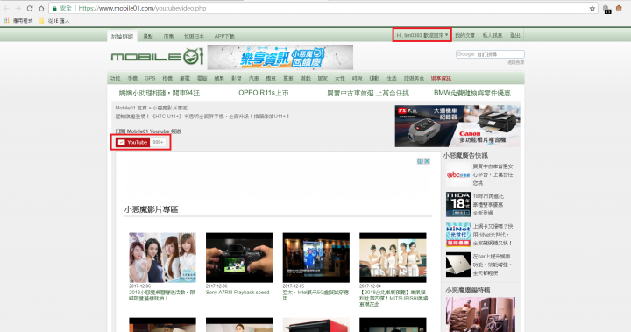Image resolution: width=631 pixels, height=332 pixels.
Task: Open the 相機 category in green menu
Action: pyautogui.click(x=167, y=79)
